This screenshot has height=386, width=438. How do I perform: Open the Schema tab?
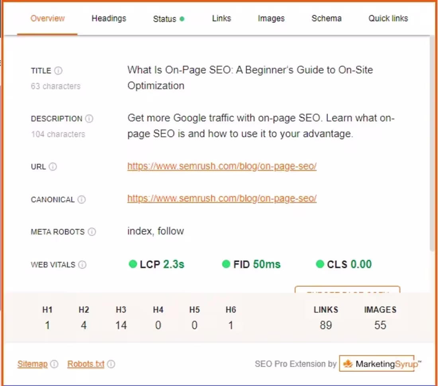326,18
